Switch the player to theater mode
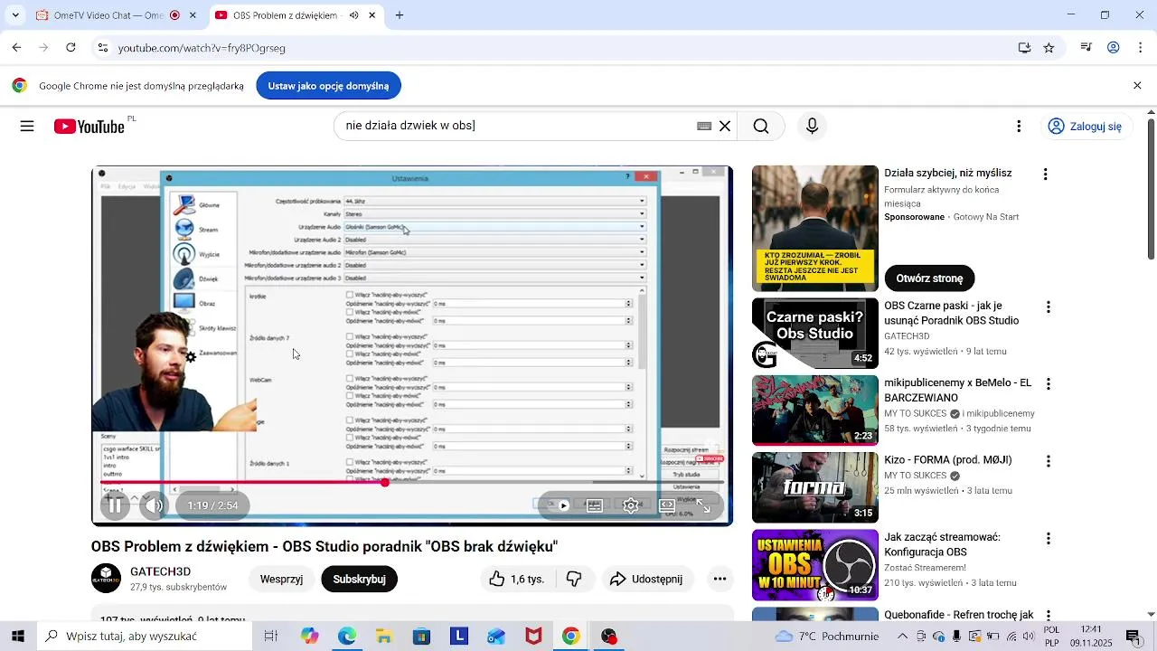Image resolution: width=1157 pixels, height=651 pixels. pos(667,505)
